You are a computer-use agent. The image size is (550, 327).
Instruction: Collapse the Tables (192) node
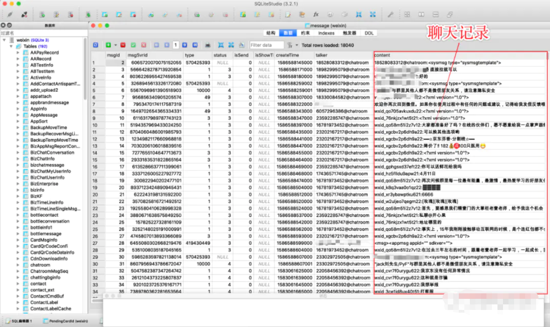[11, 47]
